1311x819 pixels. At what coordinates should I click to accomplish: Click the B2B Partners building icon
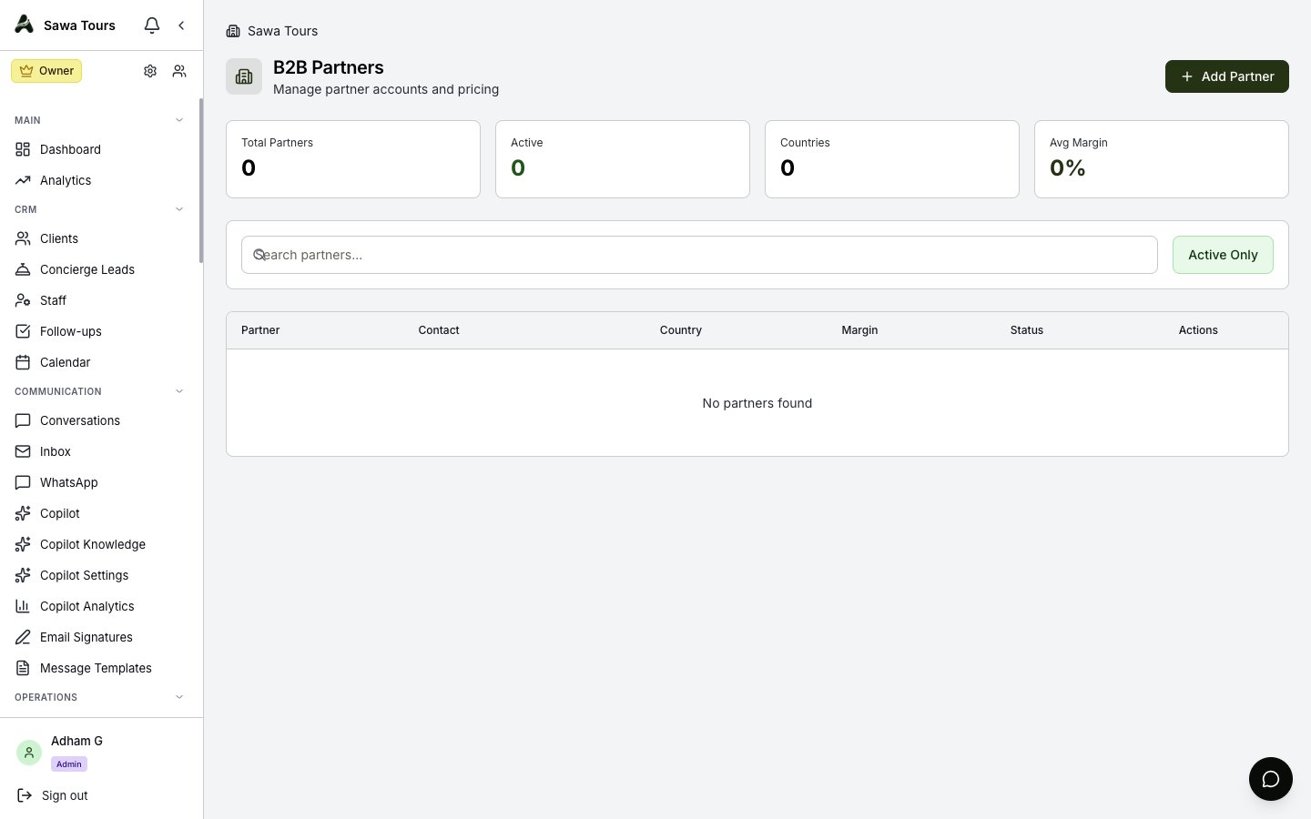click(x=244, y=76)
